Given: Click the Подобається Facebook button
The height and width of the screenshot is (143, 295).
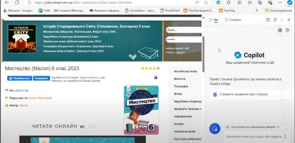Looking at the screenshot, I should (20, 78).
